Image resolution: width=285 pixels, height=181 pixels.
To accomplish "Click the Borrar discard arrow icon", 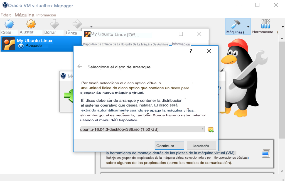I will [x=54, y=24].
